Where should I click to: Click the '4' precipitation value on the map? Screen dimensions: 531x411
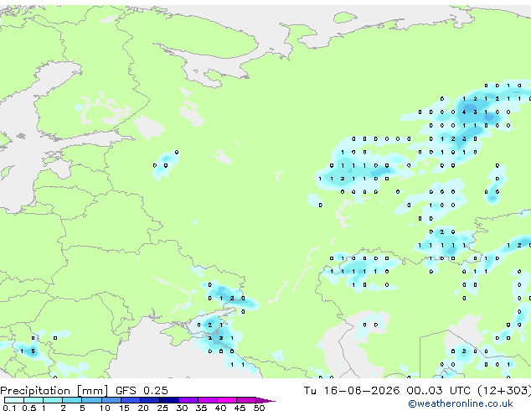click(x=464, y=112)
